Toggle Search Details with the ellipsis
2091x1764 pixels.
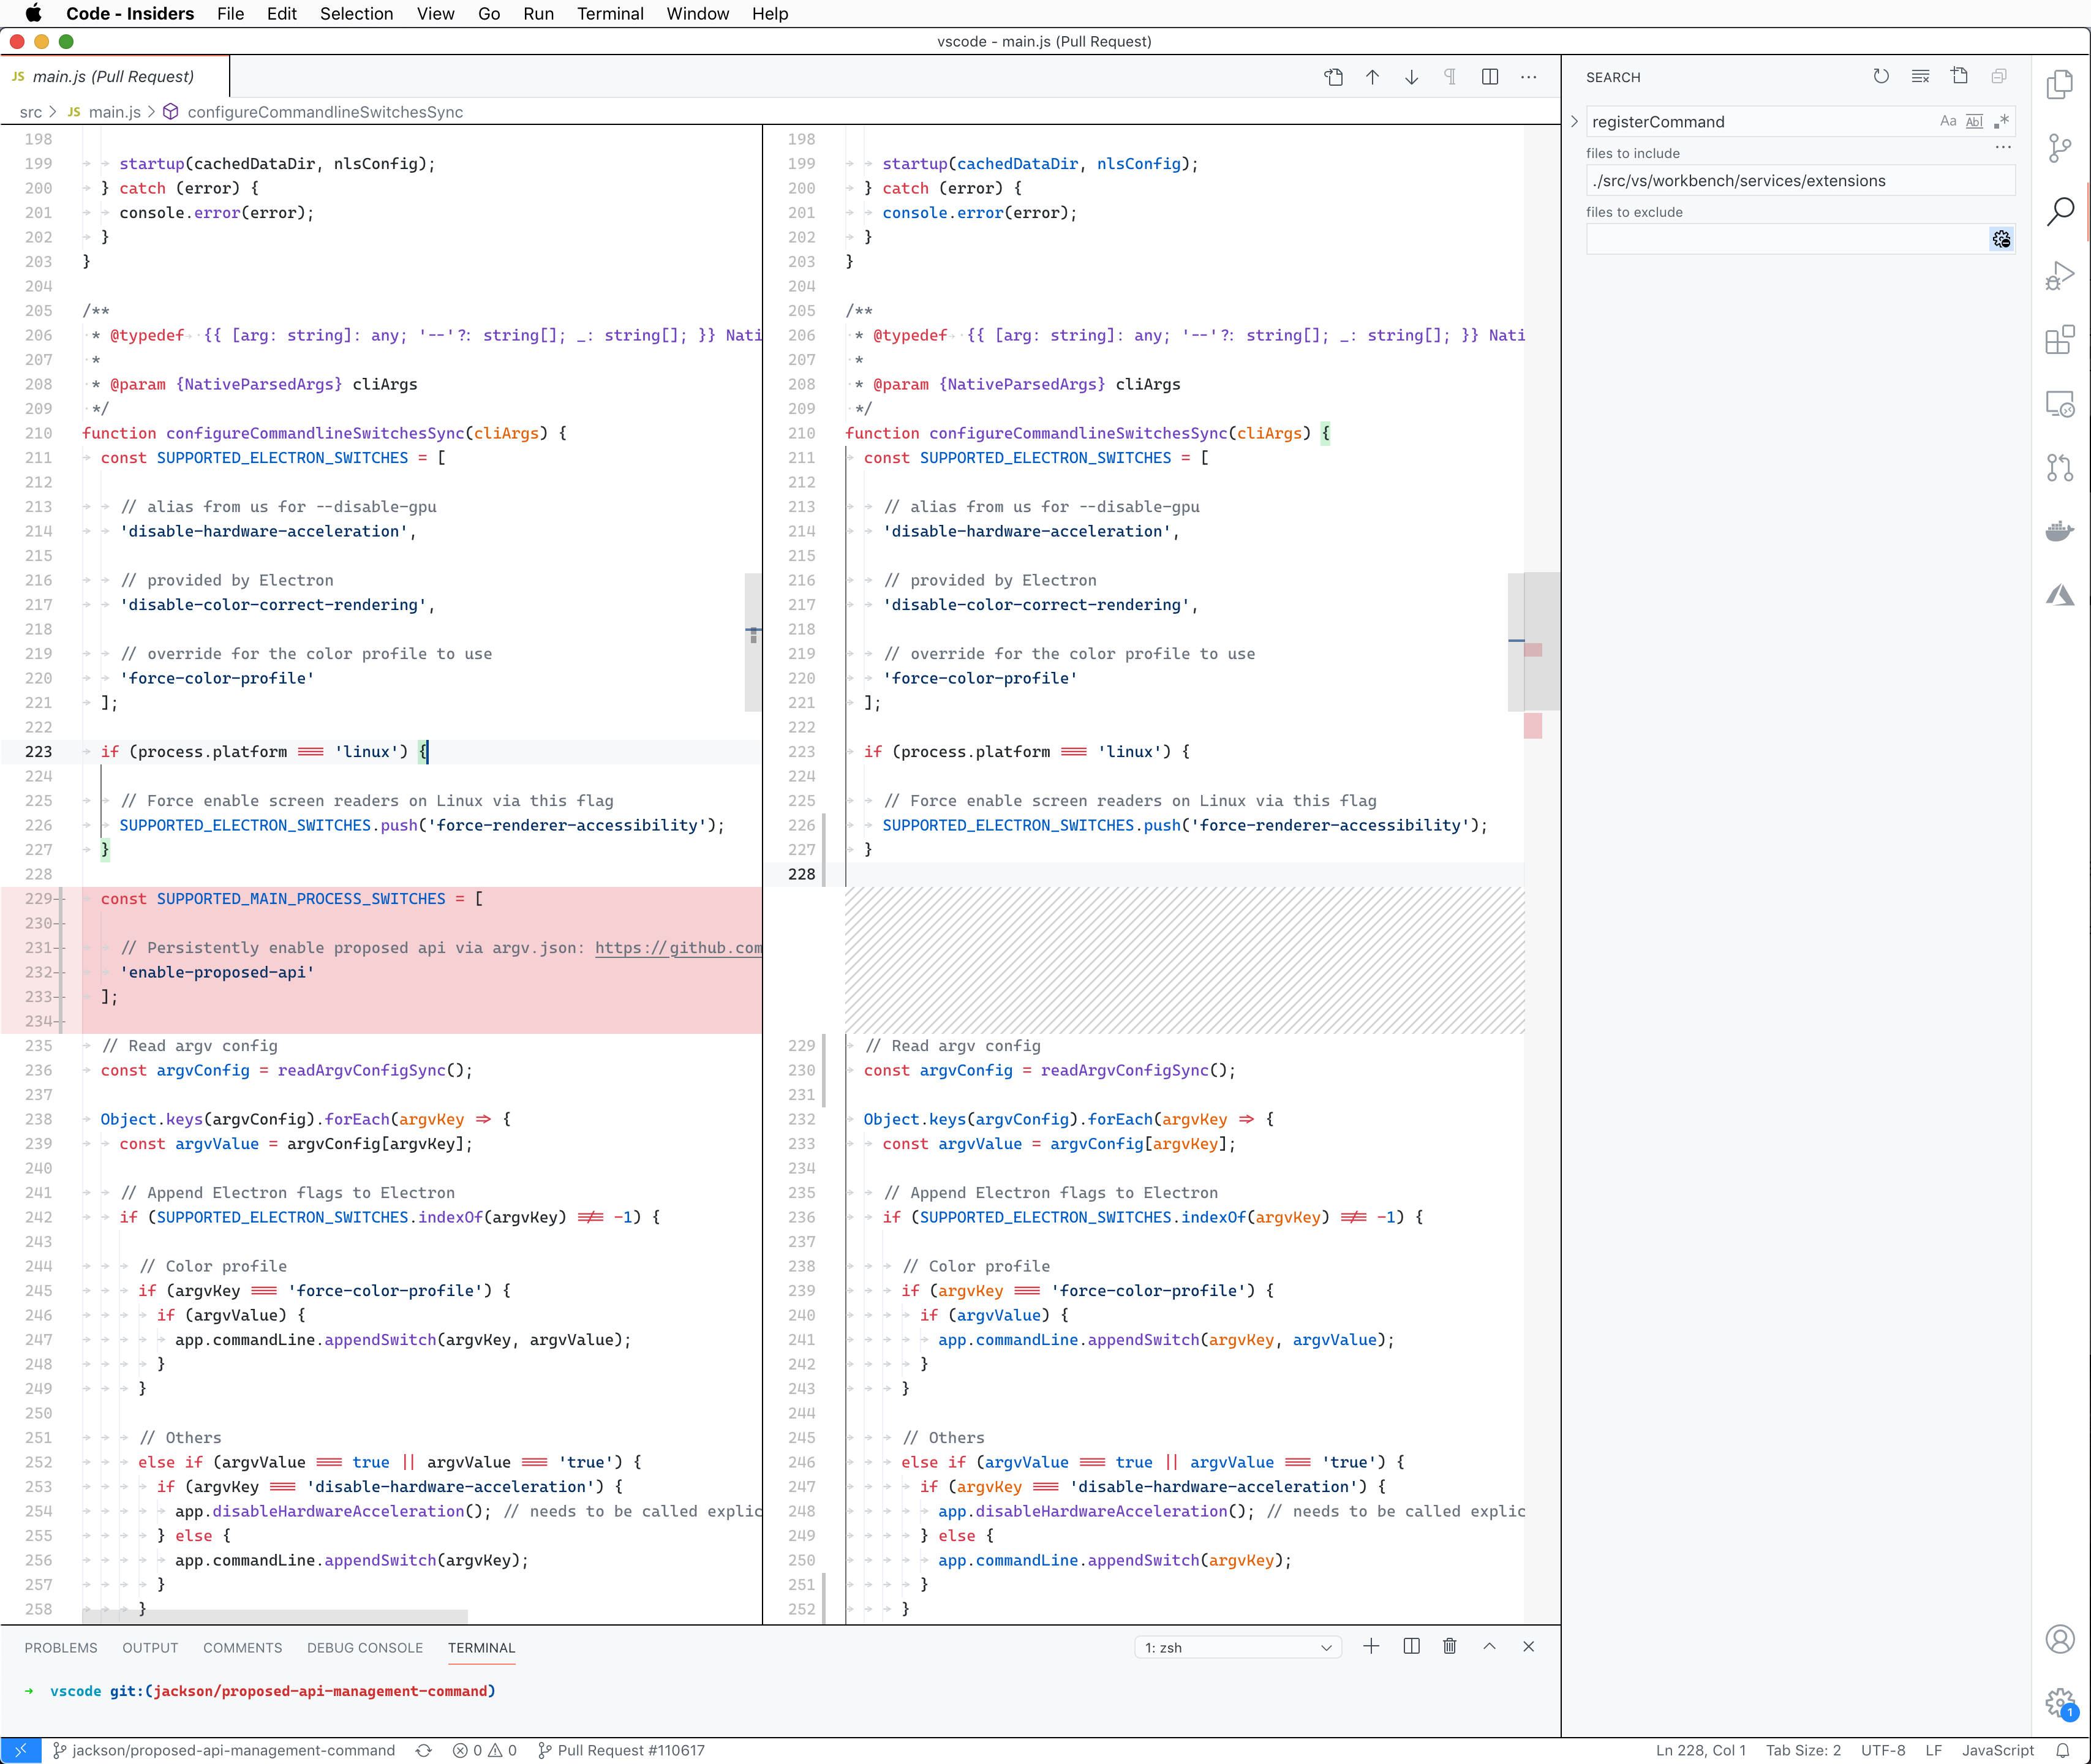2003,147
